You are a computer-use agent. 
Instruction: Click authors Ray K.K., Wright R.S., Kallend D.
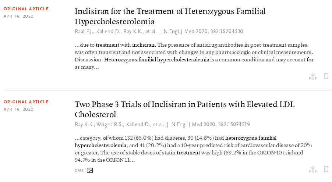pyautogui.click(x=119, y=124)
